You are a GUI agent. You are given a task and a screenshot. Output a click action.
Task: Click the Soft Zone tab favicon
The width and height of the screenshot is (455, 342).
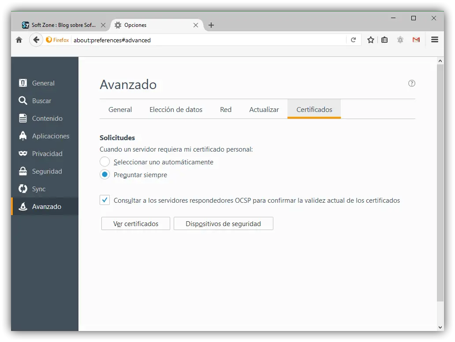coord(26,25)
